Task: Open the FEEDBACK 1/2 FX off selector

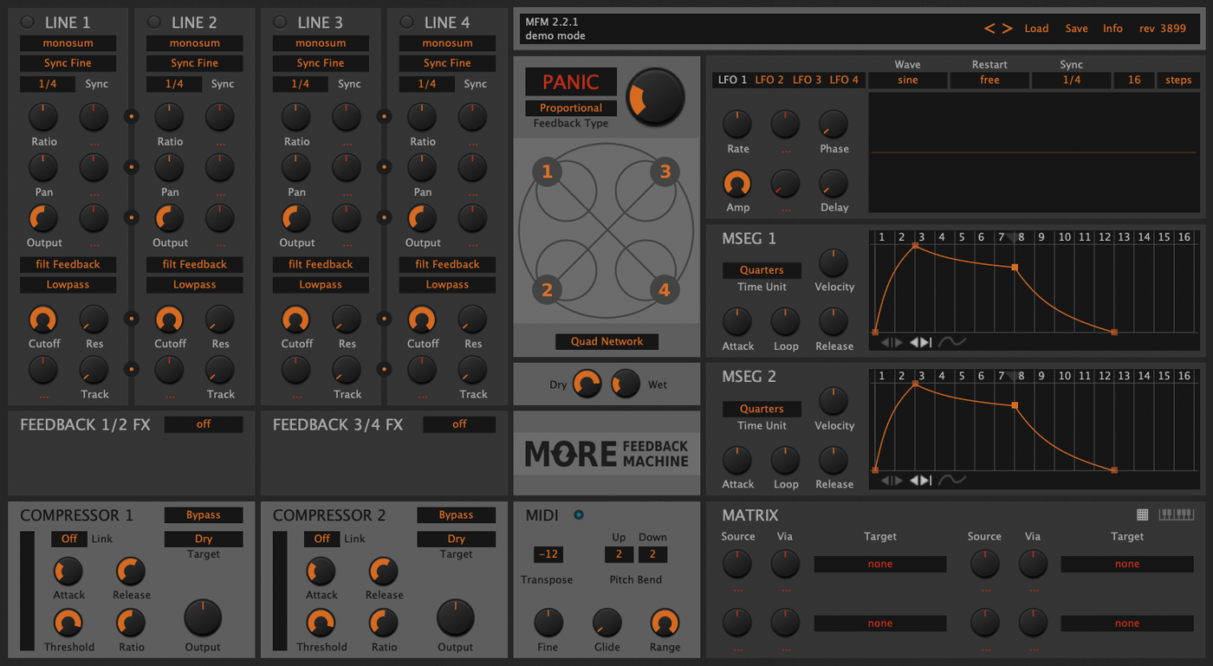Action: (x=204, y=424)
